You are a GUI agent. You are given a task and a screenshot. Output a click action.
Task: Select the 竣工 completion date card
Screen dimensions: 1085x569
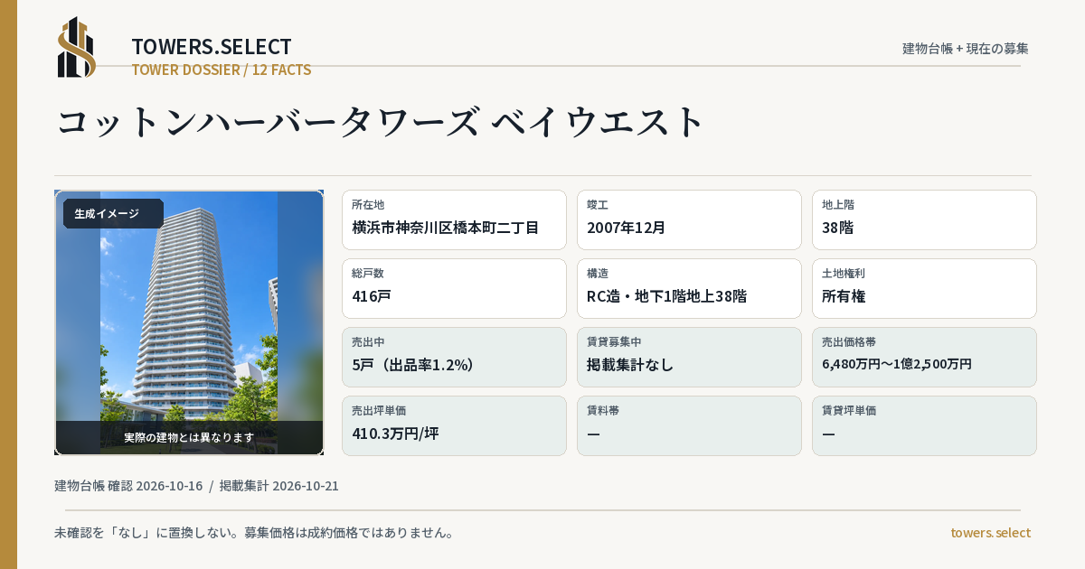pos(689,219)
